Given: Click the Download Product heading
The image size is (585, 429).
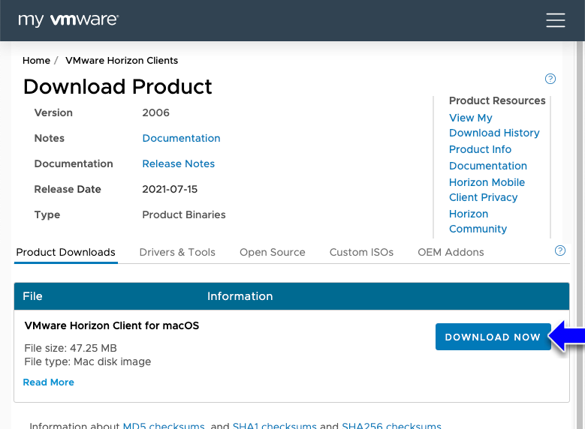Looking at the screenshot, I should coord(117,87).
